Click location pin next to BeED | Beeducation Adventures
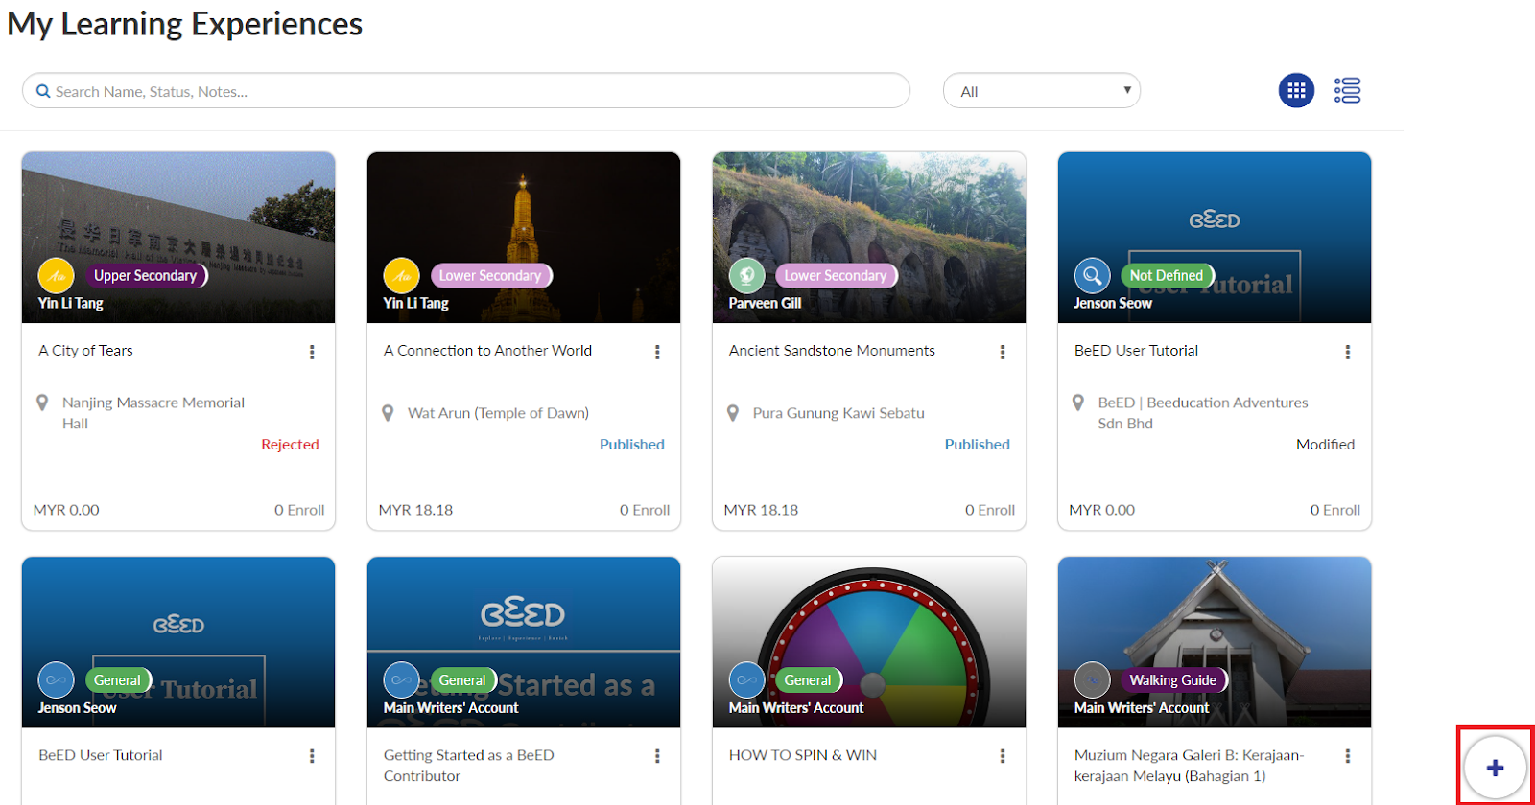 point(1078,402)
